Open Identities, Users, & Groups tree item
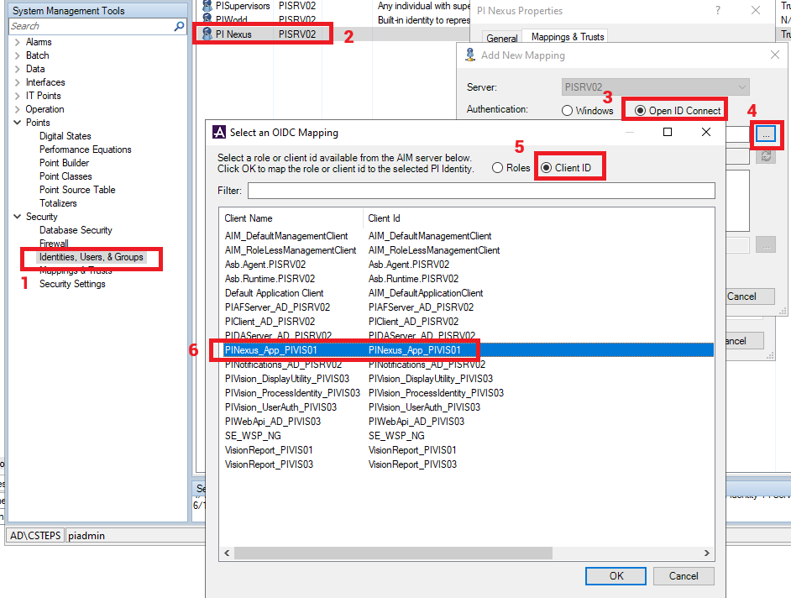 tap(92, 257)
